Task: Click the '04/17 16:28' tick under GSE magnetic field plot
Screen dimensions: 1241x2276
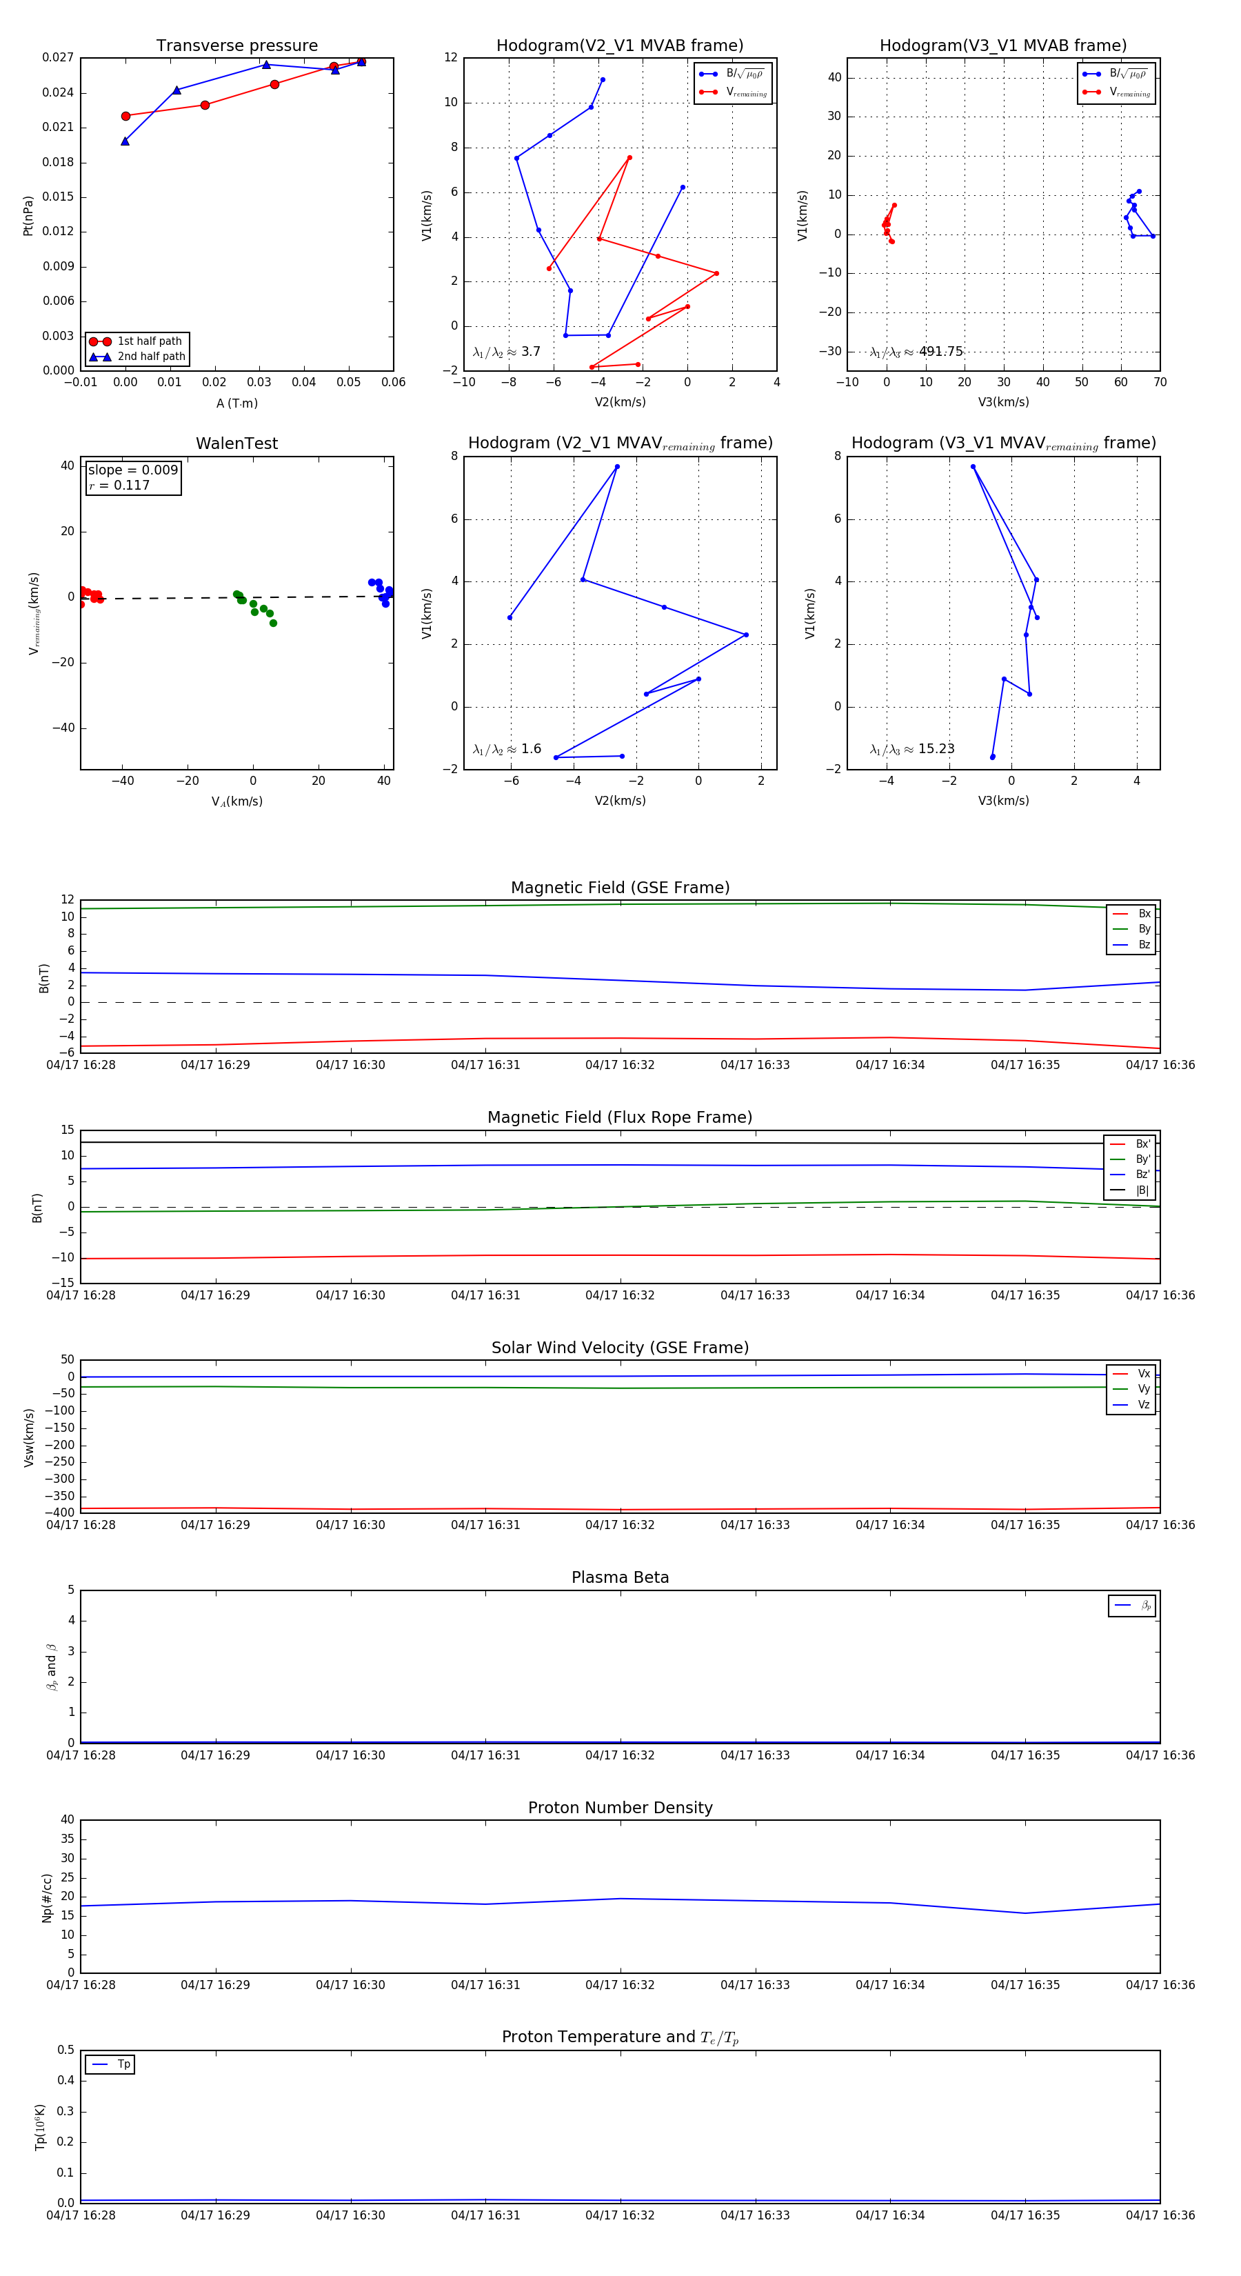Action: pos(81,1065)
